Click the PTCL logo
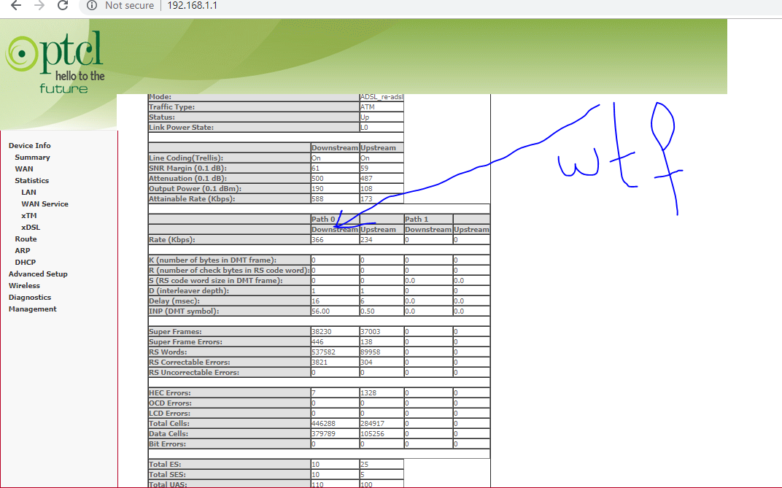This screenshot has height=488, width=782. pos(55,61)
